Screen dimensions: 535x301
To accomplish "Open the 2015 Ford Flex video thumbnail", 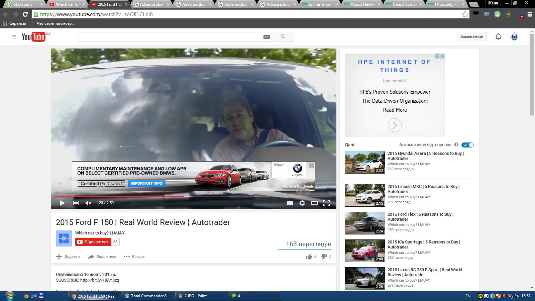I will click(365, 223).
